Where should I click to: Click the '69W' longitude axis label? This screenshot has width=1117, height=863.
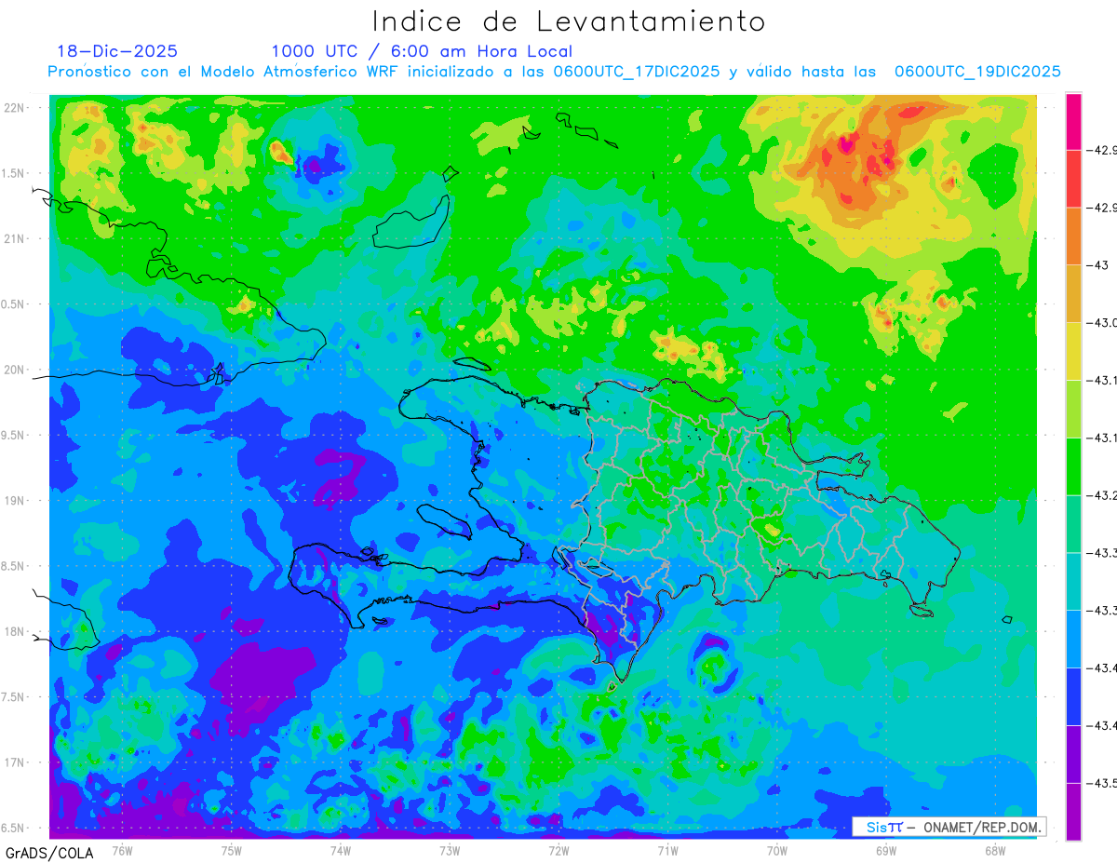pos(886,850)
